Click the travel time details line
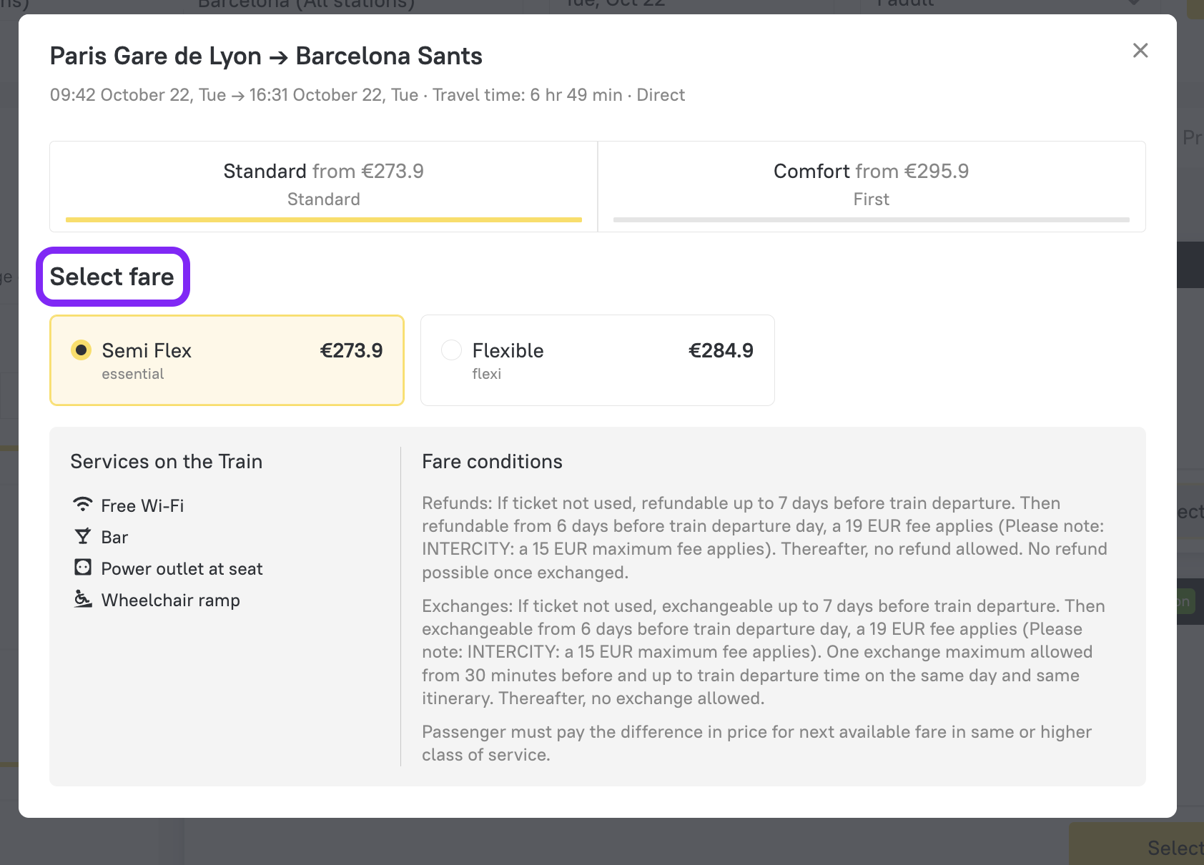 coord(367,95)
